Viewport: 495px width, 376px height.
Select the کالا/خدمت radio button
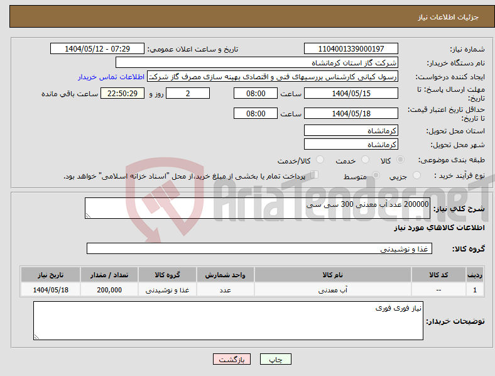click(320, 160)
